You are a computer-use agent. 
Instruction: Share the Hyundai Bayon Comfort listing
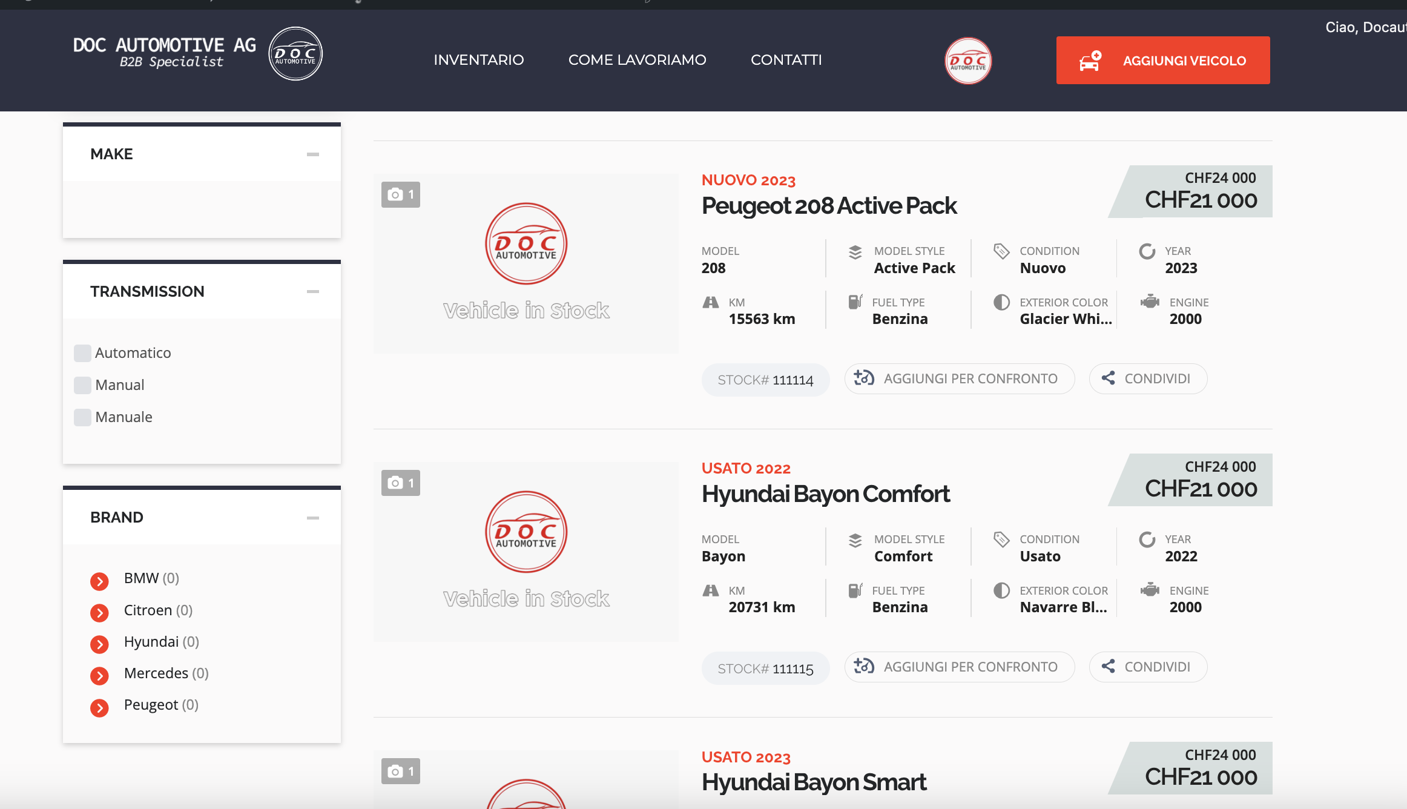[x=1147, y=667]
